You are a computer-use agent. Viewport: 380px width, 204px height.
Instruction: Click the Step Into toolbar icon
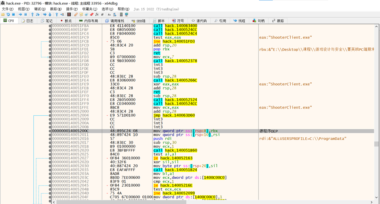[x=33, y=14]
